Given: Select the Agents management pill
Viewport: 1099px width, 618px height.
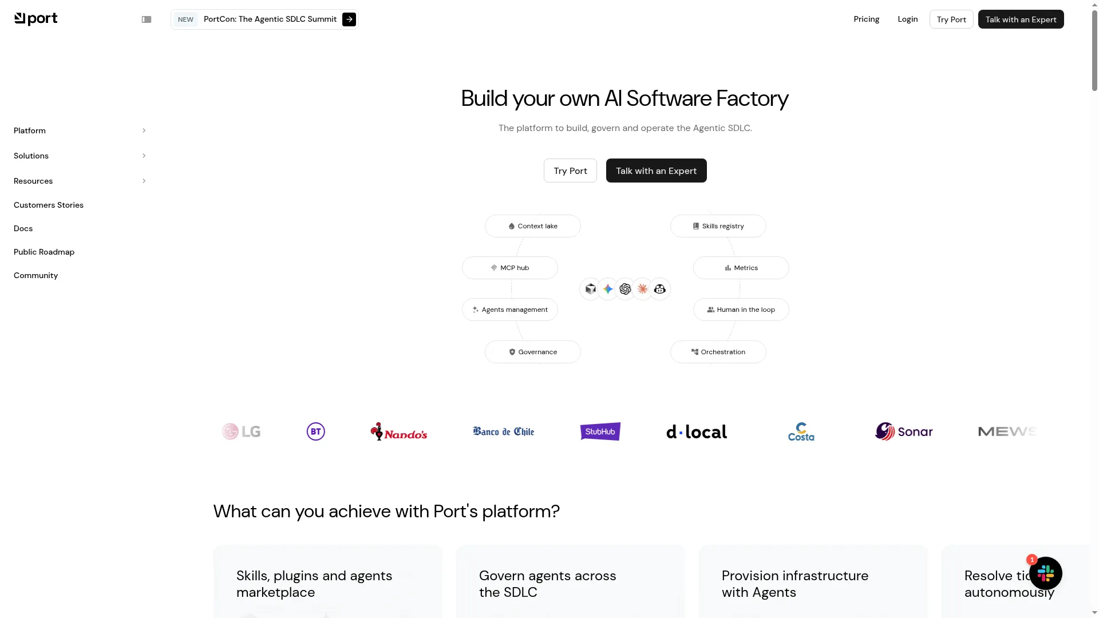Looking at the screenshot, I should (510, 310).
